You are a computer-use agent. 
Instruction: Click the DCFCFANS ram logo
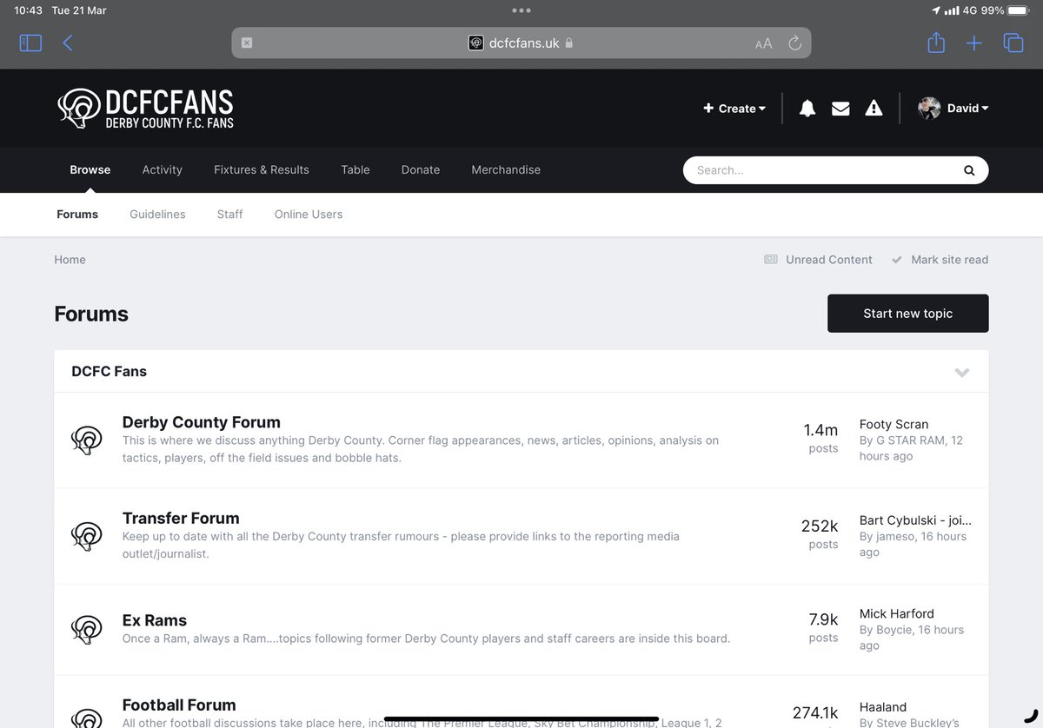pyautogui.click(x=145, y=109)
